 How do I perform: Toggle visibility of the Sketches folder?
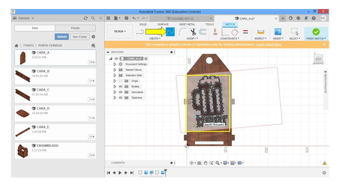(x=121, y=98)
